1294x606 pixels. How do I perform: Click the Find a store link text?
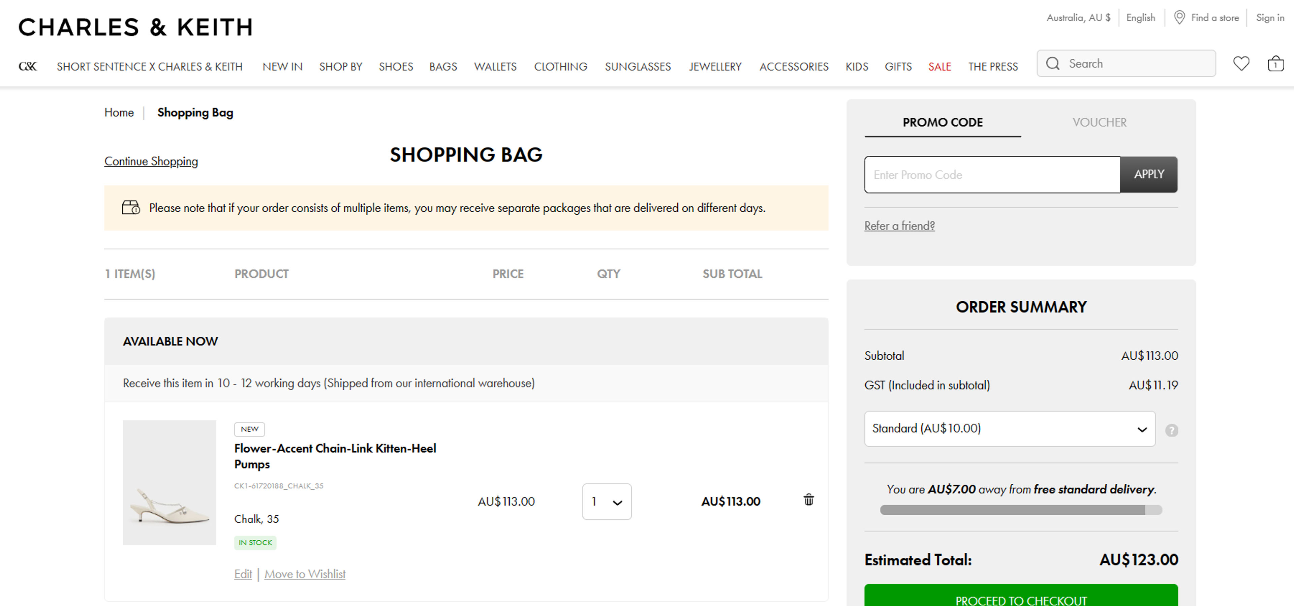click(x=1214, y=18)
